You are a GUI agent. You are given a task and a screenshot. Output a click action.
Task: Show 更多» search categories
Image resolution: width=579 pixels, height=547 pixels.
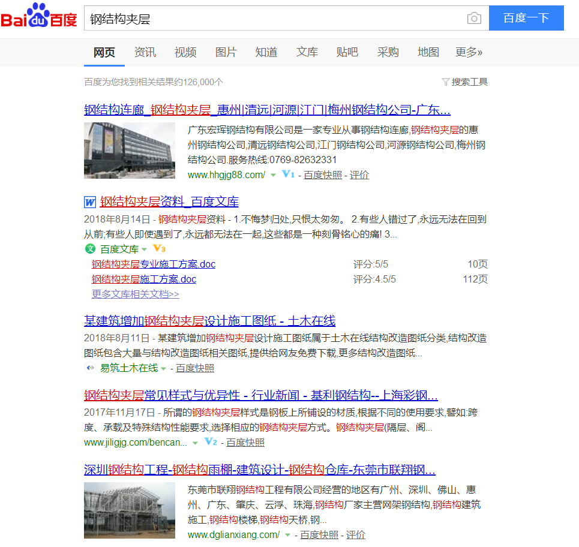tap(469, 52)
